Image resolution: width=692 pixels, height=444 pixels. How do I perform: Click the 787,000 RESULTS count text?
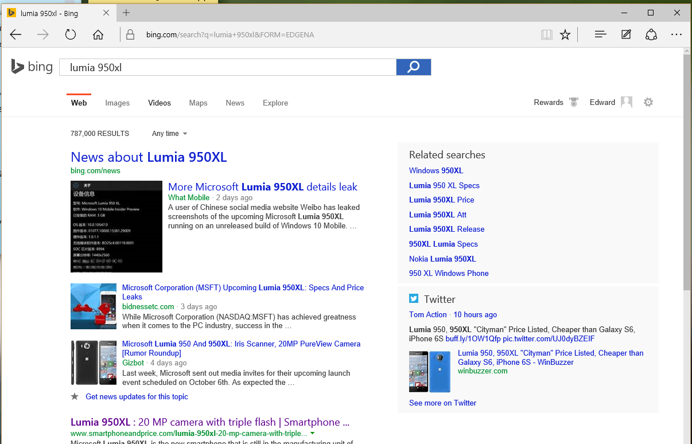pos(100,134)
